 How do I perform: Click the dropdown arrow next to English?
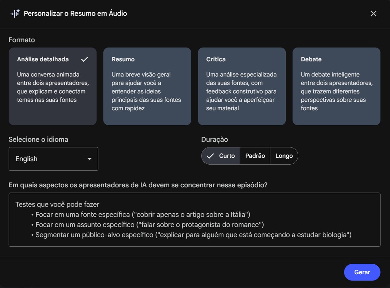[x=90, y=159]
